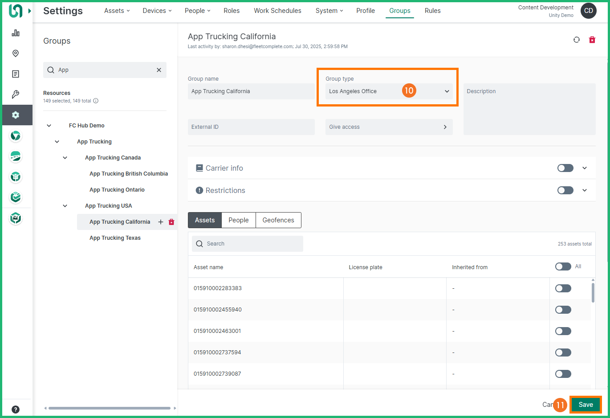Open the dashboard bar chart icon in sidebar
610x418 pixels.
click(x=16, y=33)
